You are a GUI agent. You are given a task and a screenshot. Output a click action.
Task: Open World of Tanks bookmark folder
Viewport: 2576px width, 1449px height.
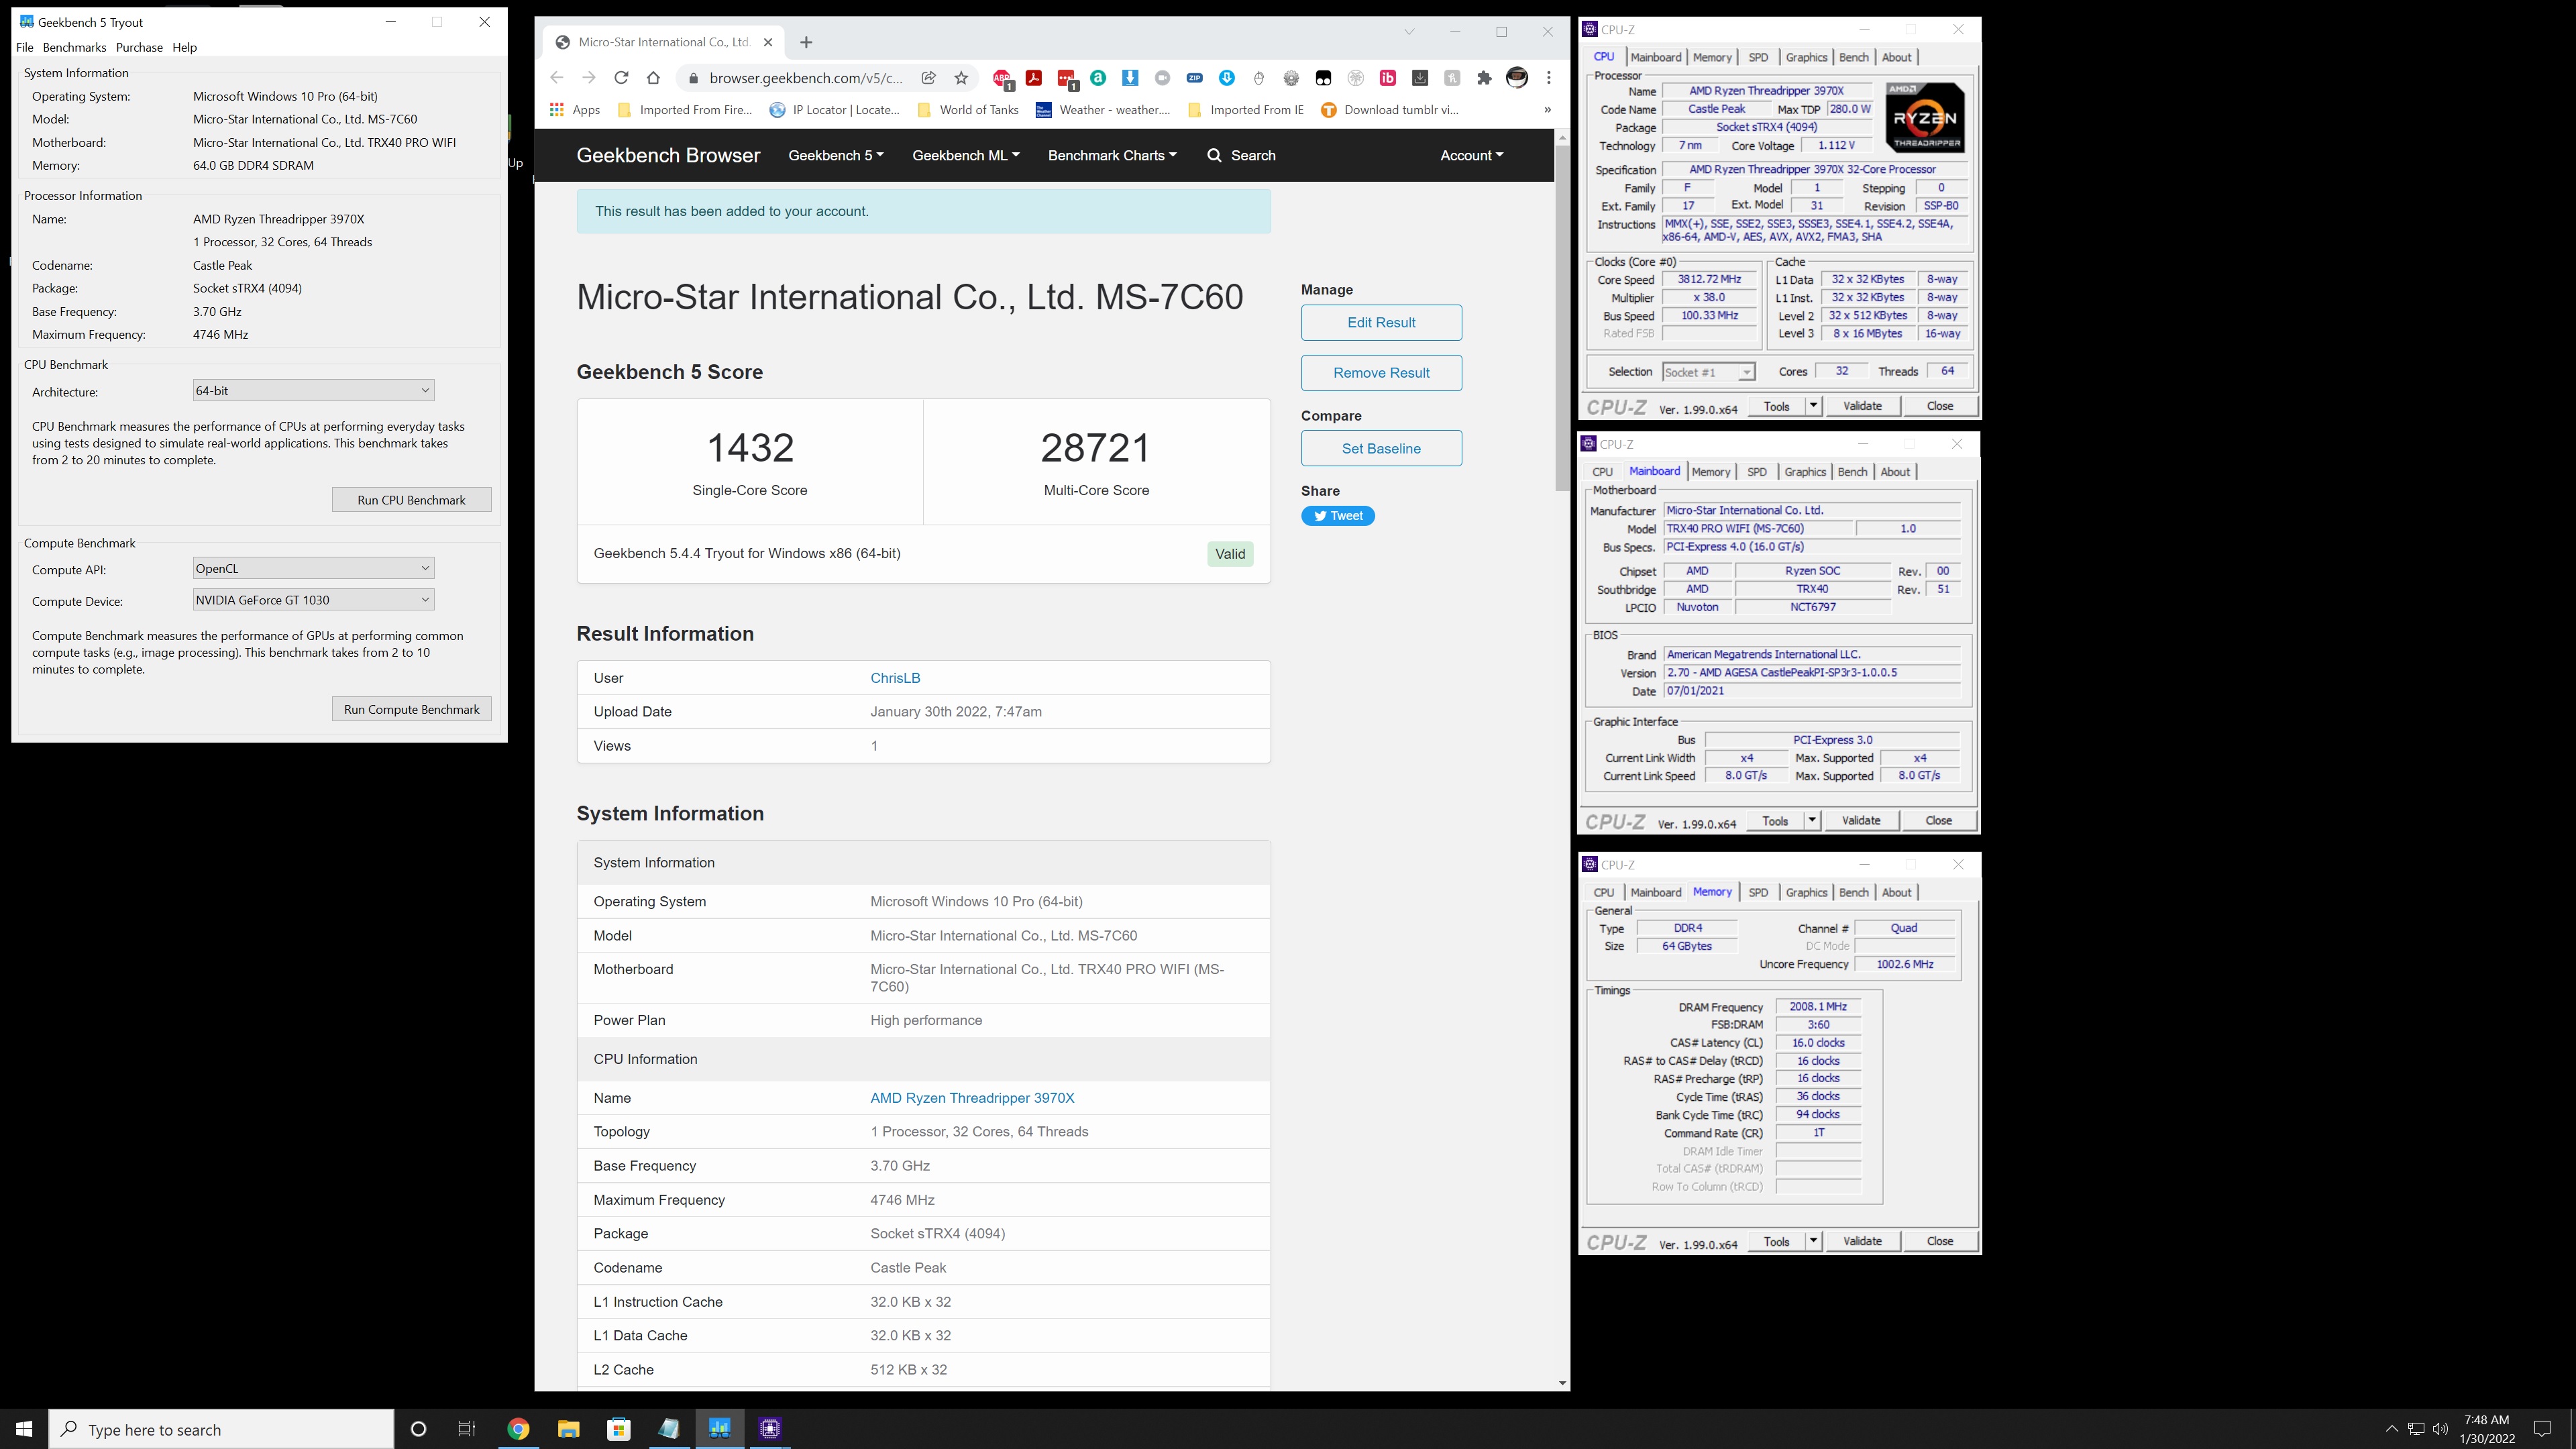[967, 110]
